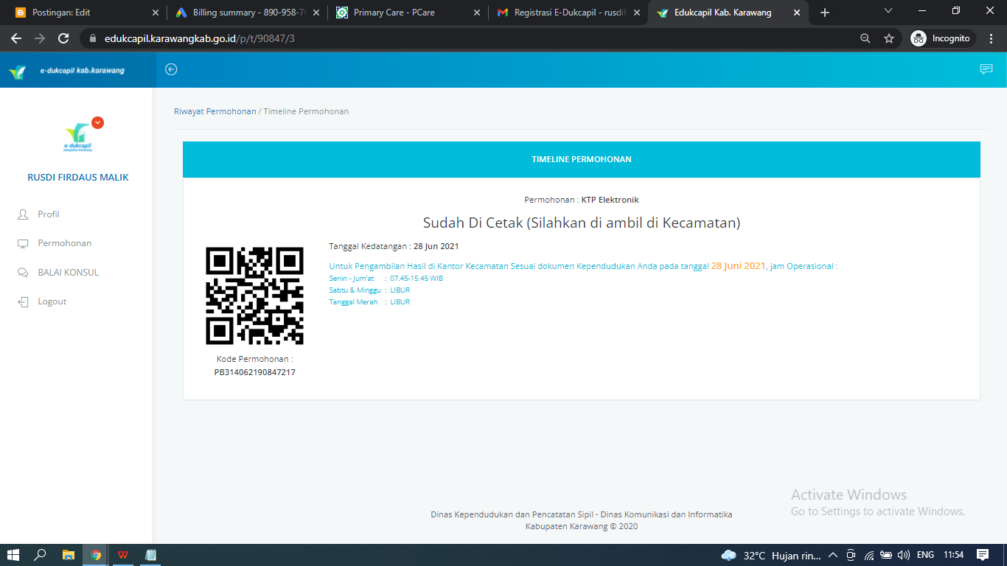
Task: Switch the ENG input language
Action: pyautogui.click(x=925, y=555)
